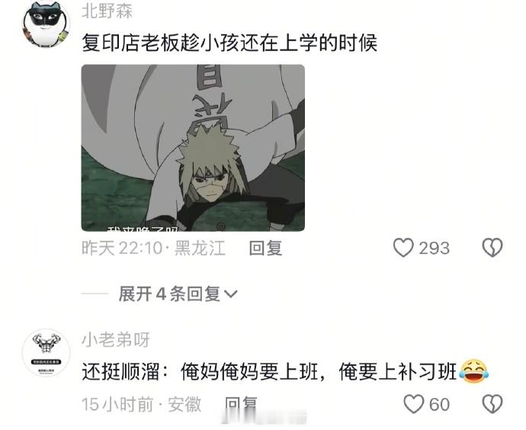Tap the 60 like count
This screenshot has width=526, height=430.
(x=439, y=404)
